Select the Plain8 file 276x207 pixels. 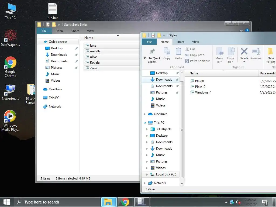199,81
